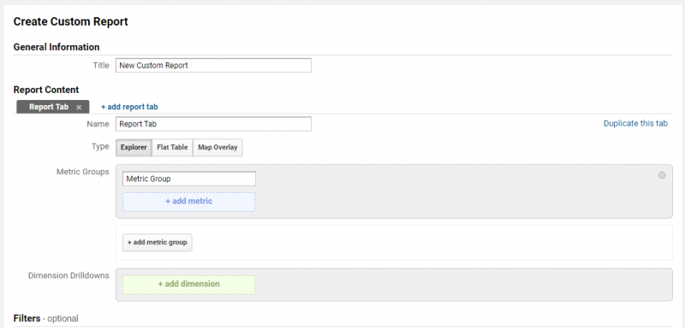Viewport: 685px width, 328px height.
Task: Click the General Information section label
Action: (57, 47)
